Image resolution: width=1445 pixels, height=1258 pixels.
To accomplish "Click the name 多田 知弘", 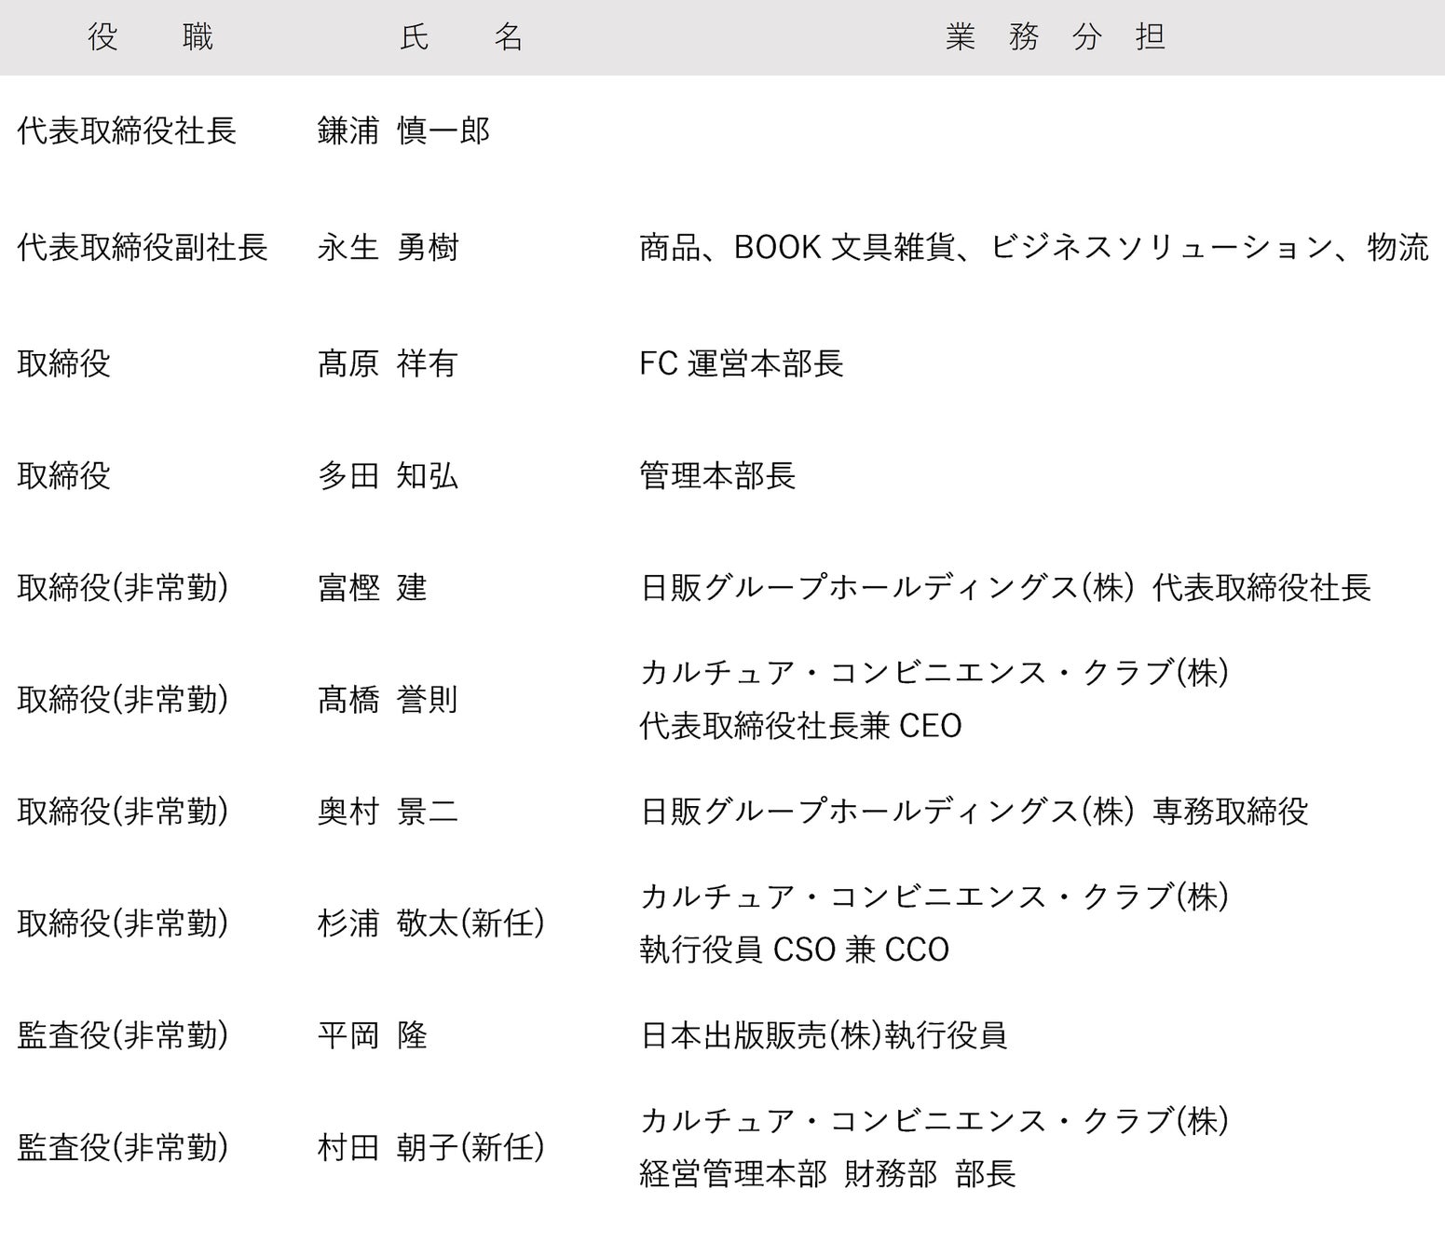I will [388, 476].
